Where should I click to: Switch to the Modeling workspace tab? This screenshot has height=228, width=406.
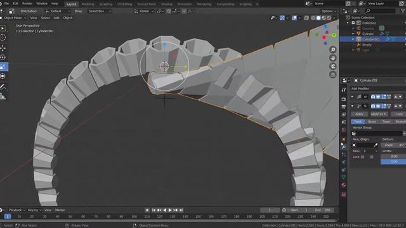[88, 4]
